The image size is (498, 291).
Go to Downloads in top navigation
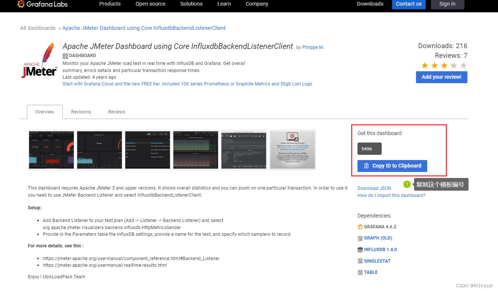[370, 4]
